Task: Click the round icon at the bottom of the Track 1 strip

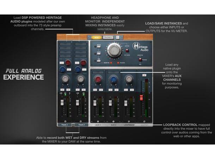Action: 65,121
